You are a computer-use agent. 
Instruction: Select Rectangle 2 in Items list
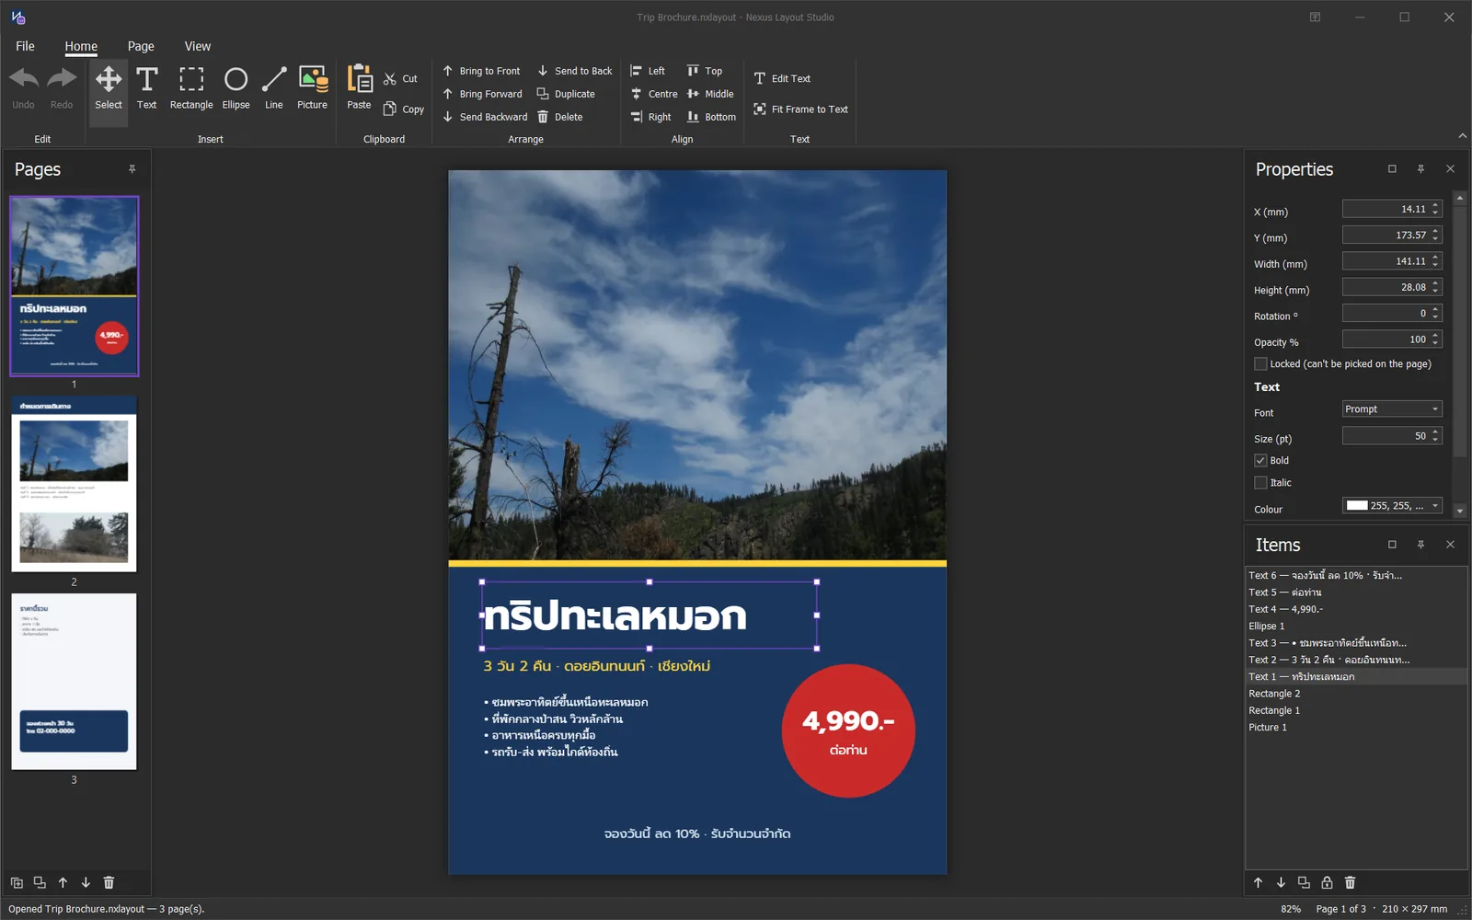[x=1356, y=694]
